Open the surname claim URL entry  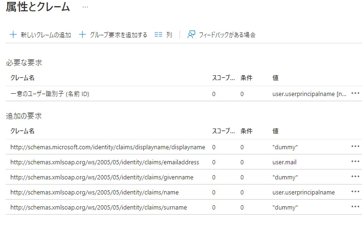click(99, 207)
